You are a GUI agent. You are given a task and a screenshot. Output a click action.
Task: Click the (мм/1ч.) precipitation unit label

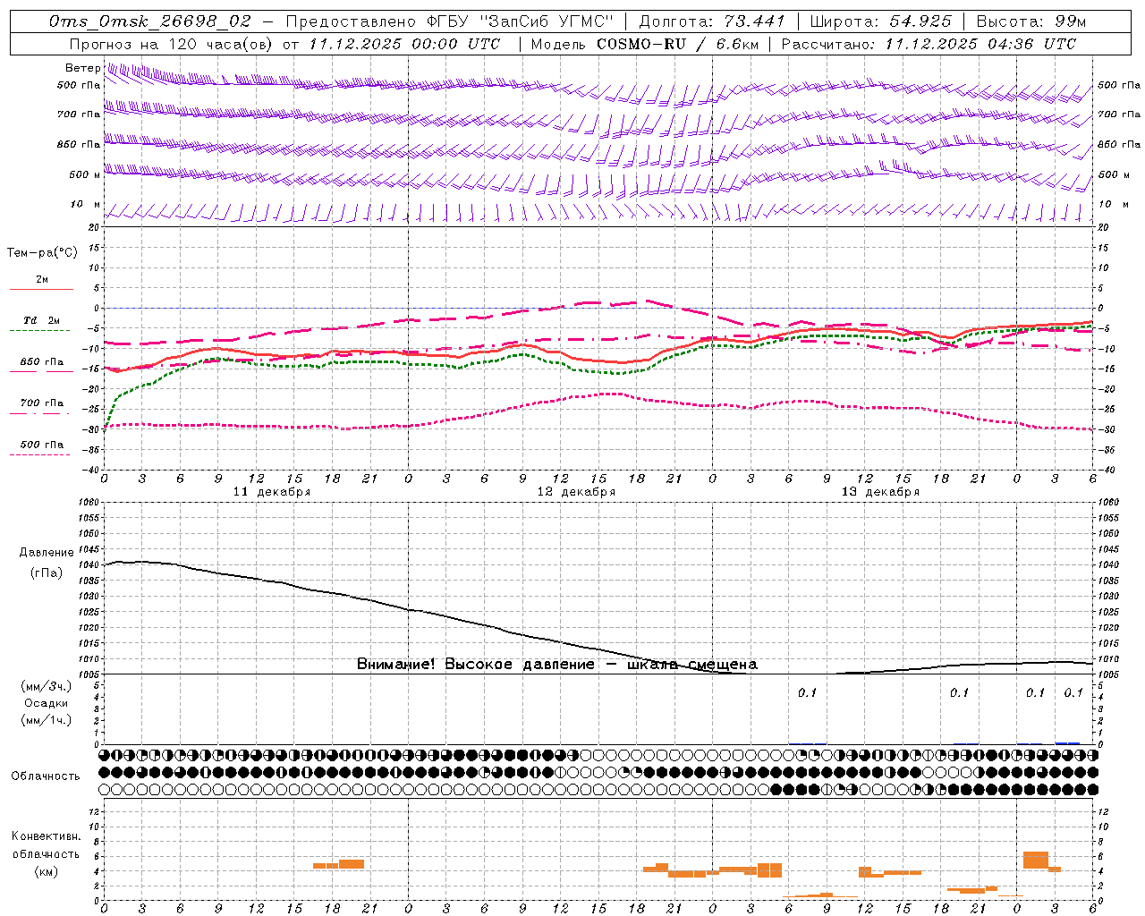click(x=47, y=720)
